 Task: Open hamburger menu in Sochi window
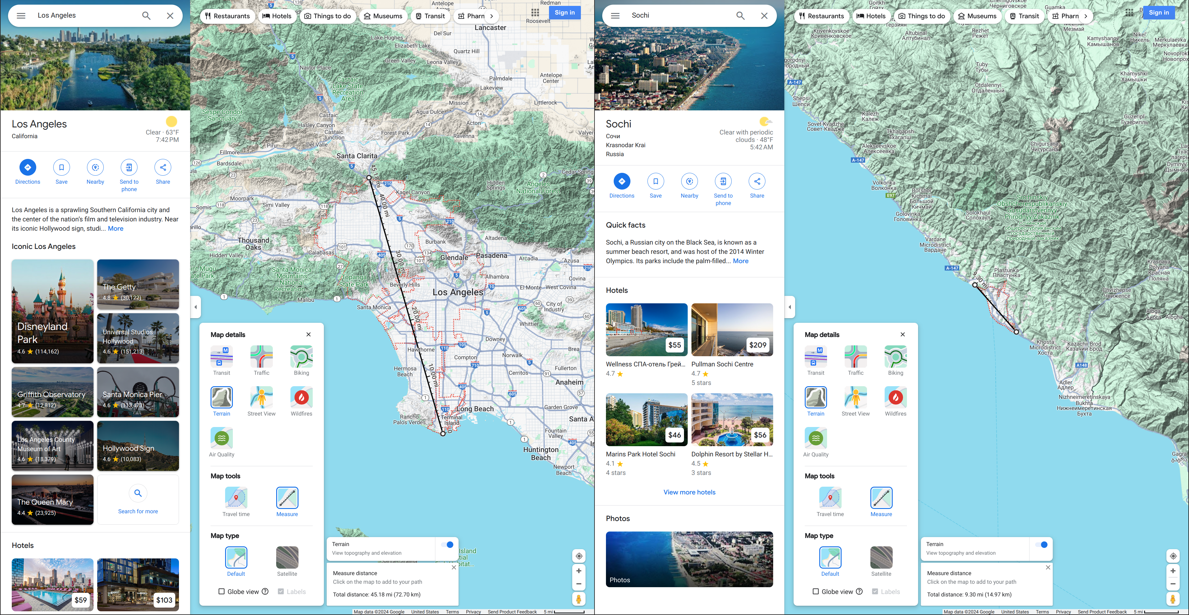(615, 16)
